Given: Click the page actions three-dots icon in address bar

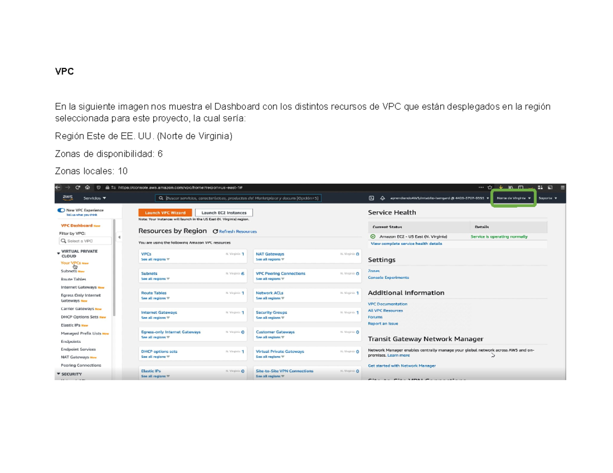Looking at the screenshot, I should pyautogui.click(x=481, y=187).
